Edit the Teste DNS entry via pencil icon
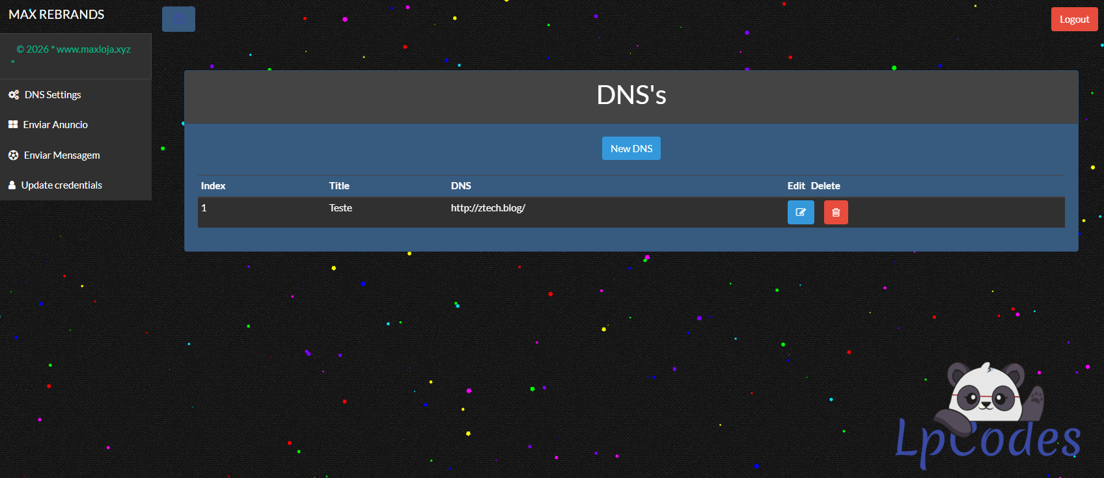 tap(801, 213)
